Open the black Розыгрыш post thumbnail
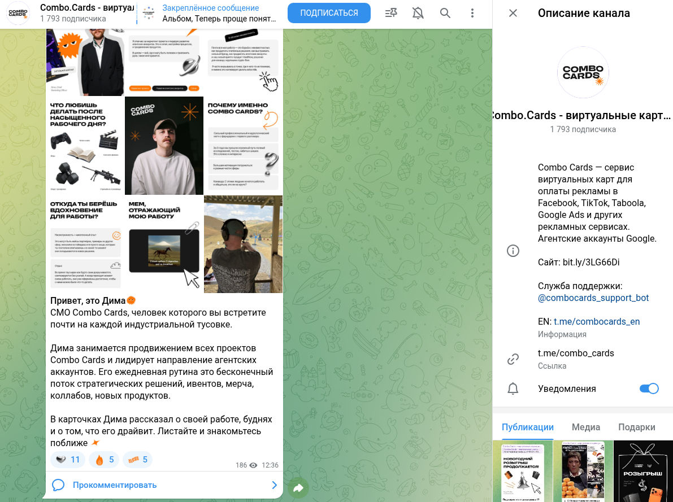 (643, 471)
